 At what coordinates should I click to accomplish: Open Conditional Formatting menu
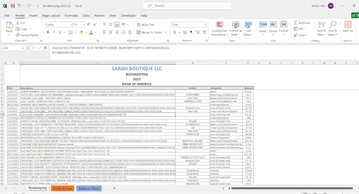point(219,28)
